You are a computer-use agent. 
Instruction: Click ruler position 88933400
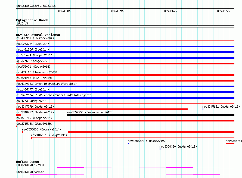[x=65, y=11]
